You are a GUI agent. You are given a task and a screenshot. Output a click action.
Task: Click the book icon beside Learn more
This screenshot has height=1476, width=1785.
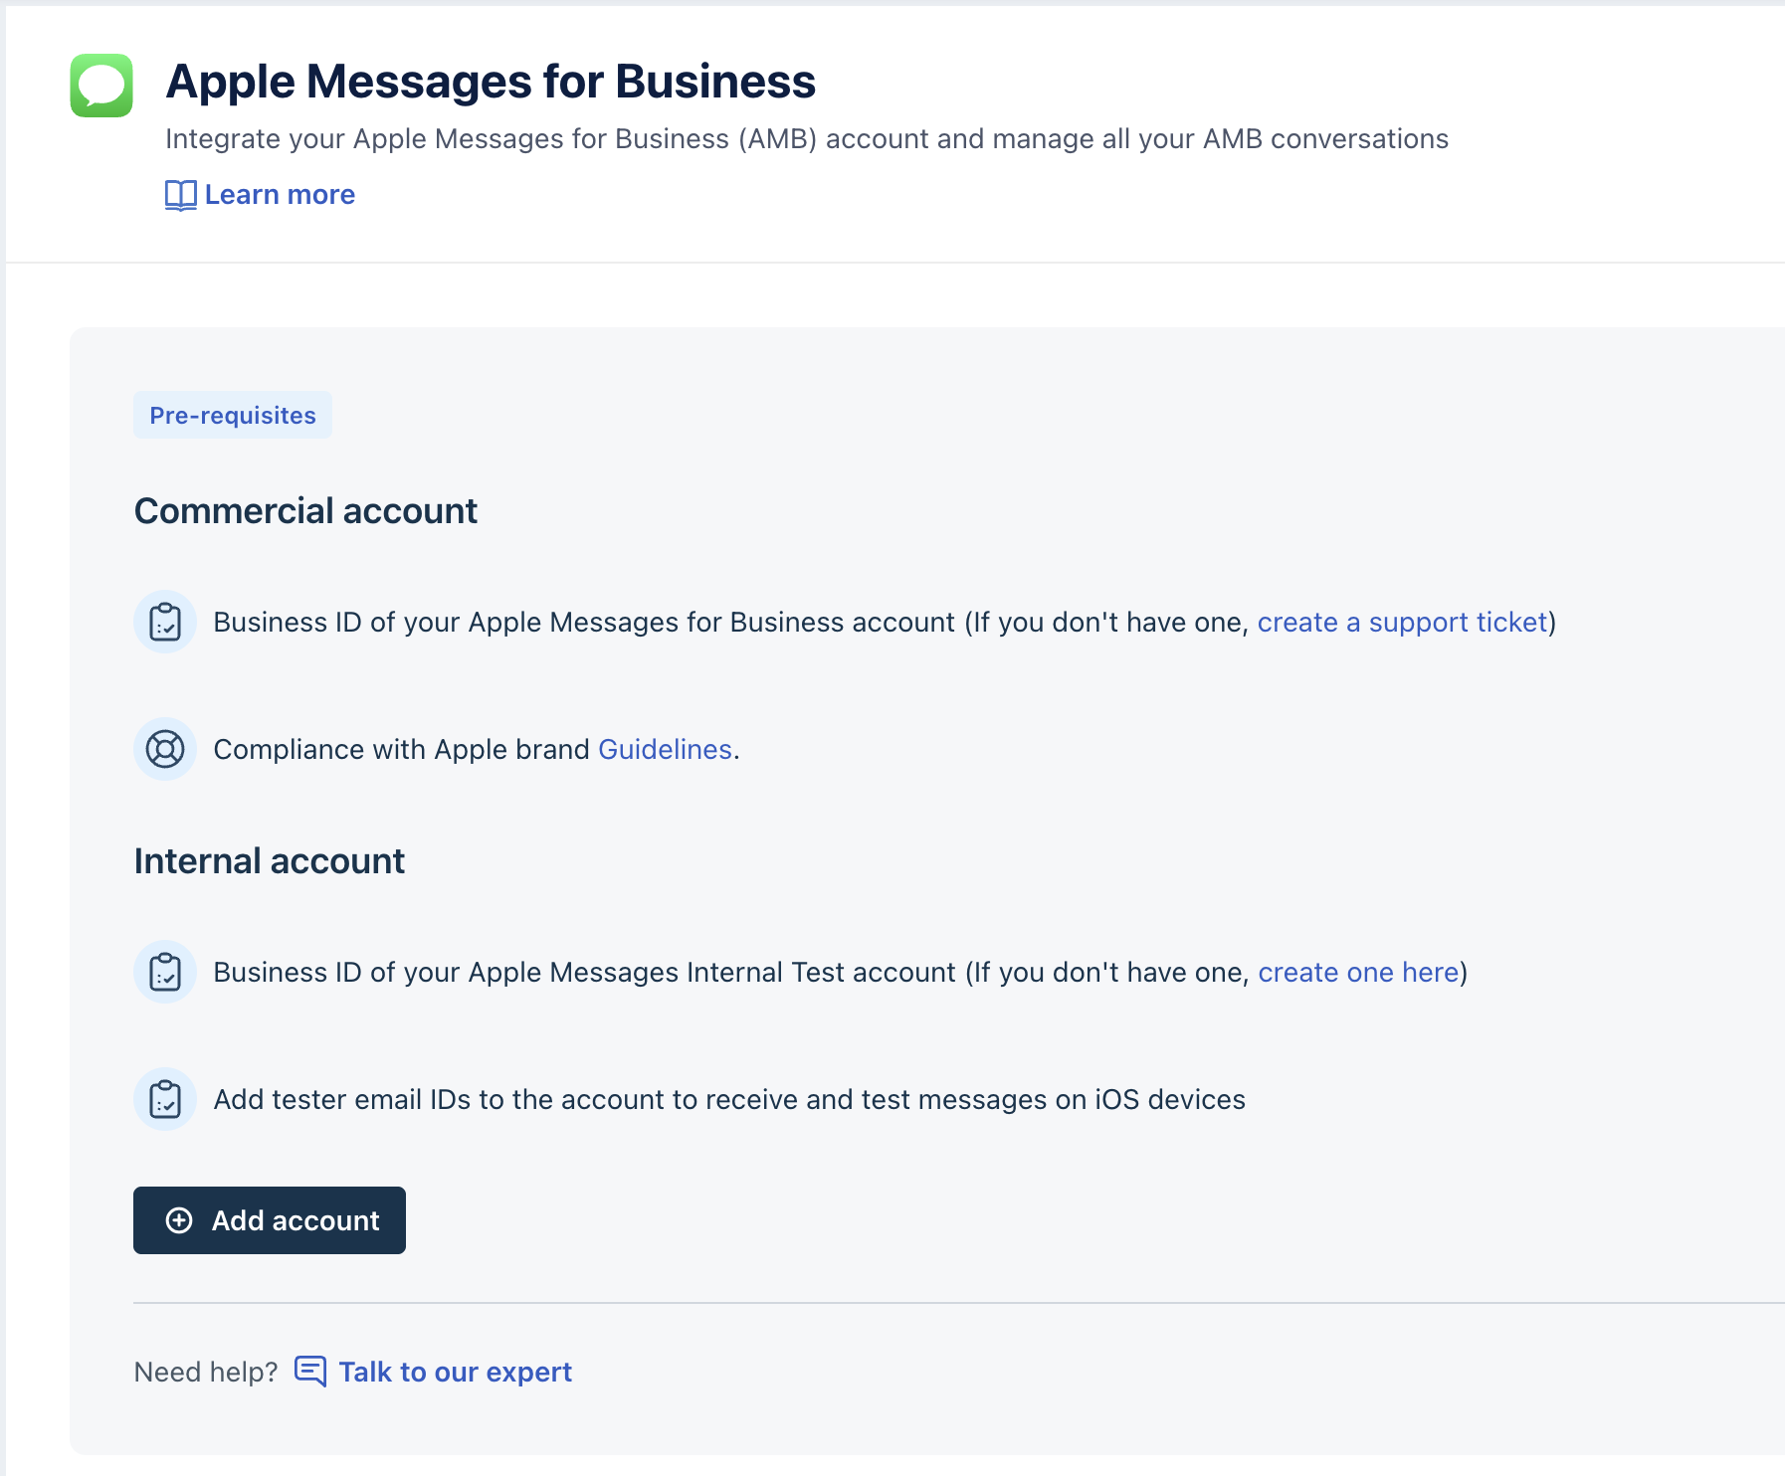(180, 195)
